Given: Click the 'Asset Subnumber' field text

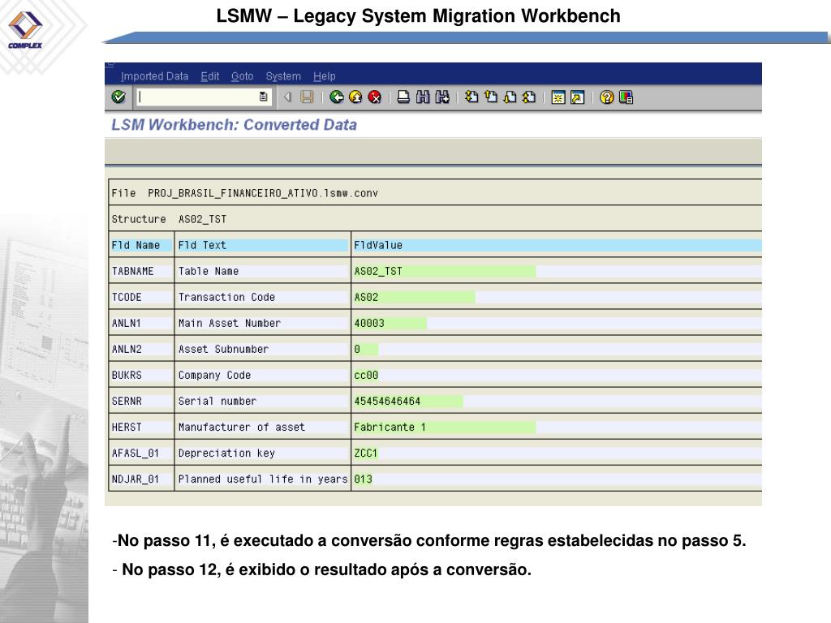Looking at the screenshot, I should point(223,349).
